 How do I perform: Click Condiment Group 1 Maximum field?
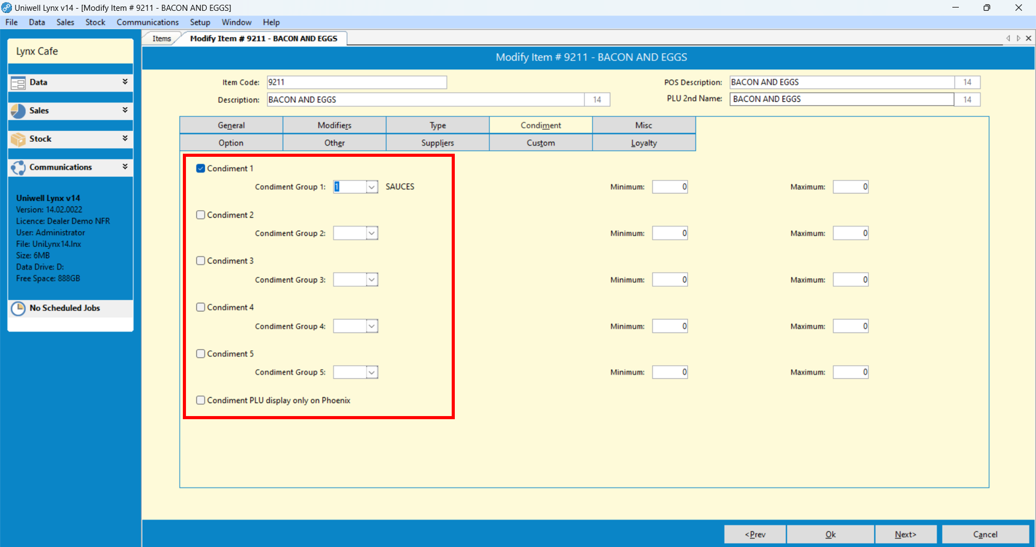[851, 187]
